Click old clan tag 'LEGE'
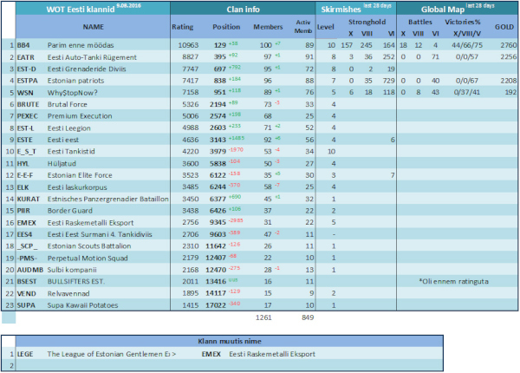Screen dimensions: 520x373 tap(25, 354)
